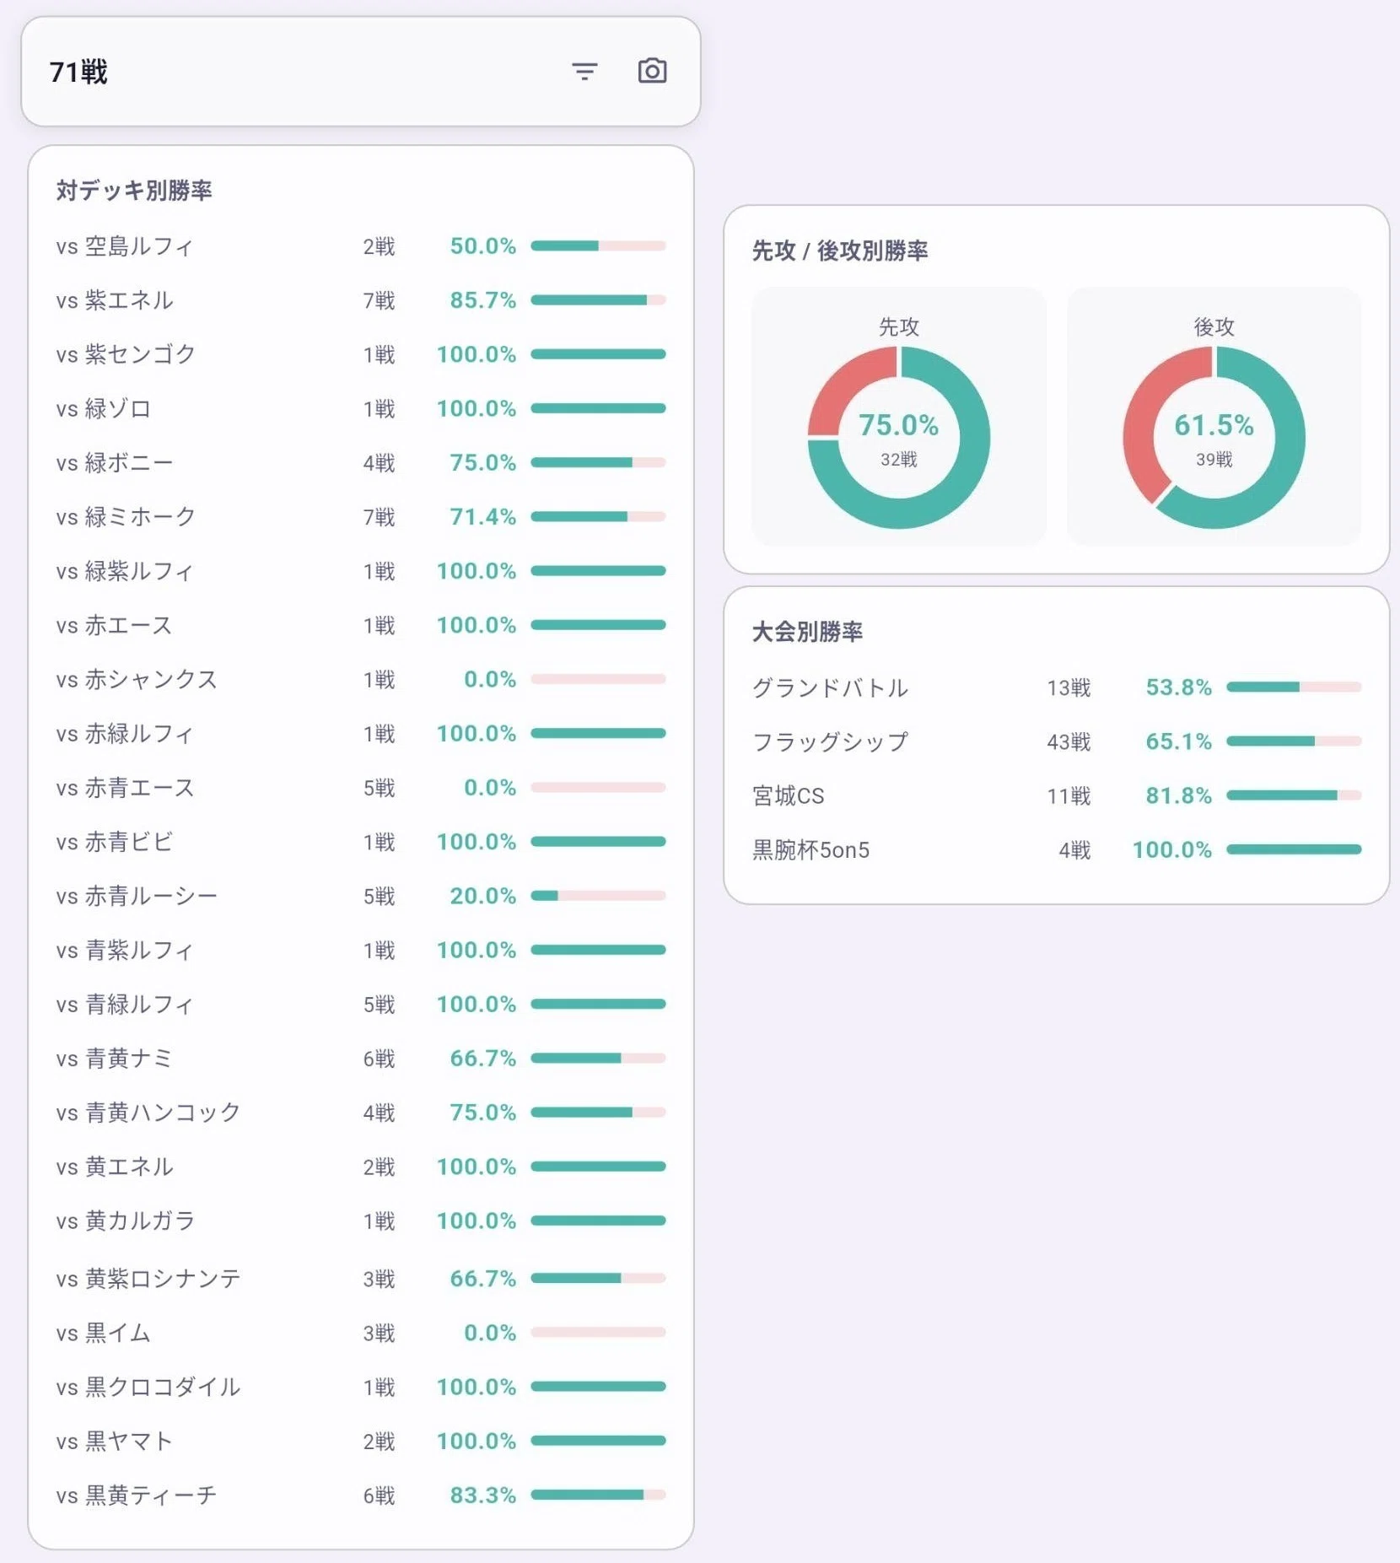Image resolution: width=1400 pixels, height=1563 pixels.
Task: Click the 39戦 label under 後攻
Action: pyautogui.click(x=1214, y=460)
